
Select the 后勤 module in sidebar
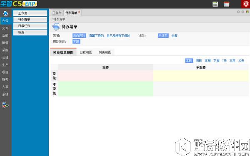click(5, 36)
